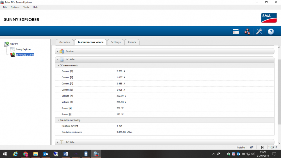Switch to the Settings tab
This screenshot has width=281, height=158.
tap(115, 42)
